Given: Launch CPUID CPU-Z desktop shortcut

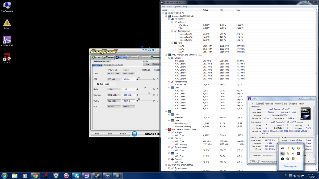Looking at the screenshot, I should 7,41.
